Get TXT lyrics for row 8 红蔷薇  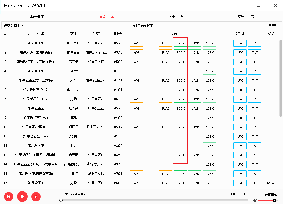coord(255,109)
